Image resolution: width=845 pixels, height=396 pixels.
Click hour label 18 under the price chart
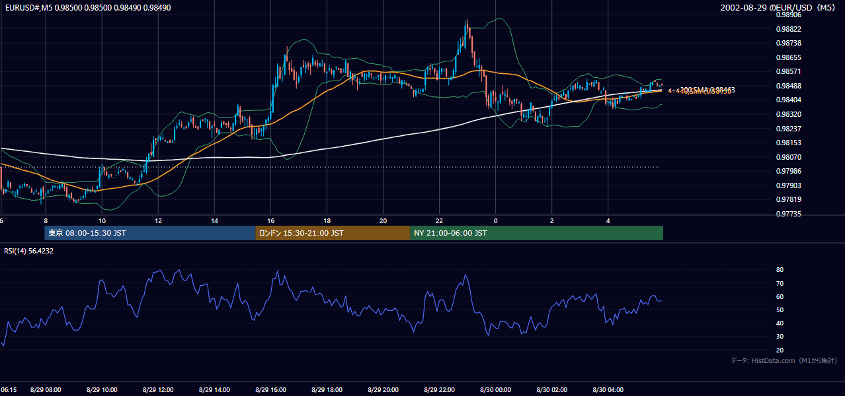[x=327, y=220]
